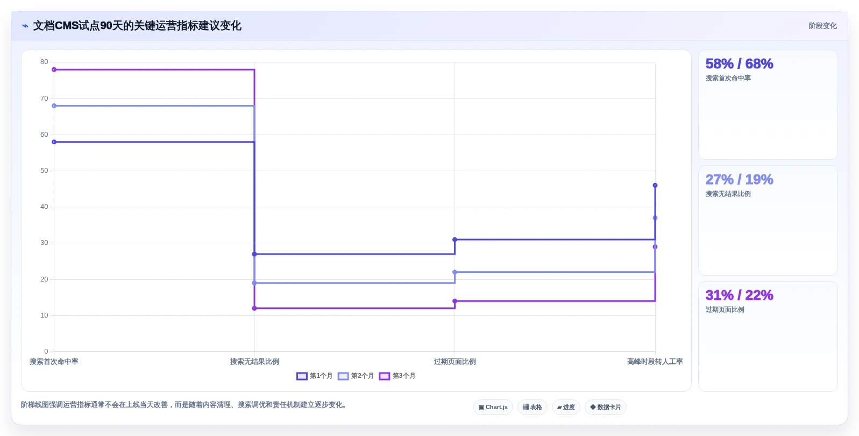Click the 第2个月 point at 68 for 搜索首次命中率
This screenshot has height=436, width=859.
pyautogui.click(x=54, y=106)
